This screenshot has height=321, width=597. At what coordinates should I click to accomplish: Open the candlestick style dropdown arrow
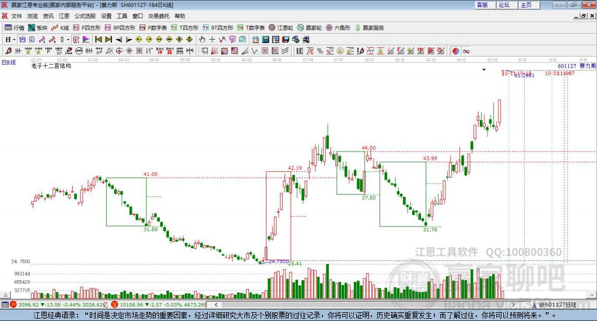point(68,40)
